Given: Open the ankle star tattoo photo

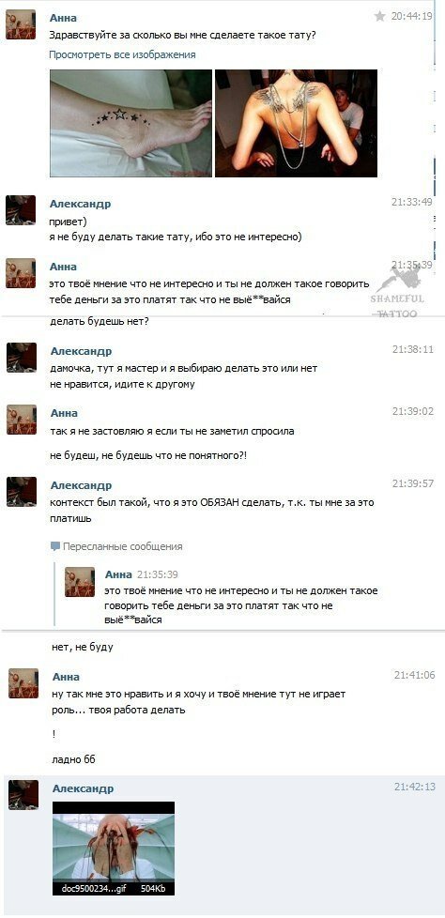Looking at the screenshot, I should (x=130, y=123).
